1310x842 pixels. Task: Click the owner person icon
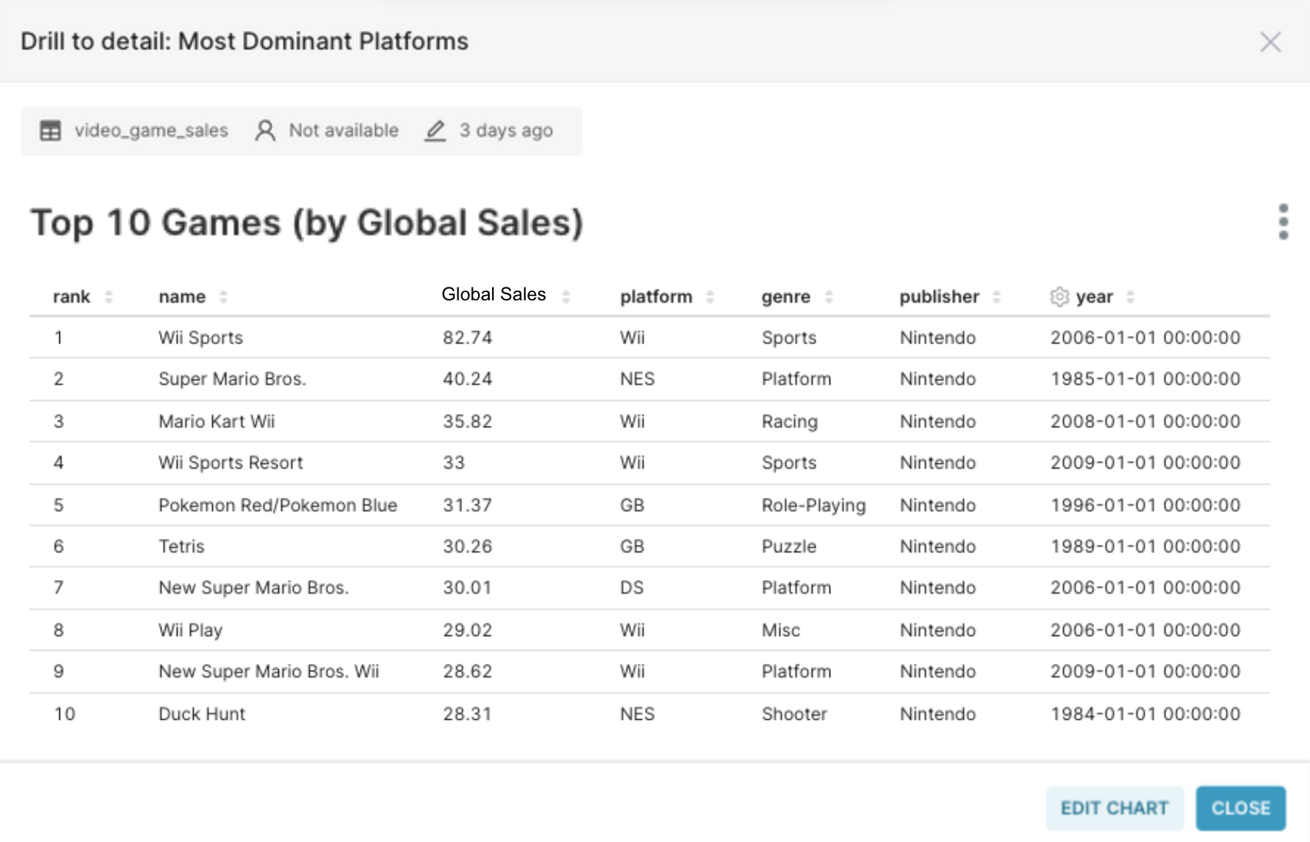265,131
